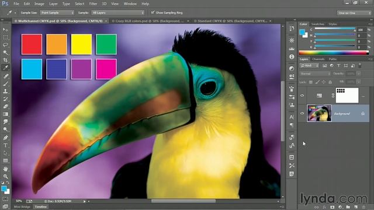The image size is (374, 210).
Task: Toggle Lock transparent pixels
Action: point(310,82)
